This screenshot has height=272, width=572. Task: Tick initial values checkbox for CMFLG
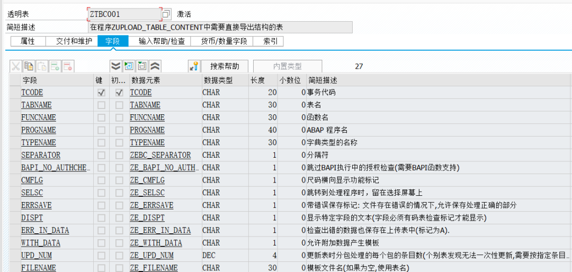(x=119, y=180)
